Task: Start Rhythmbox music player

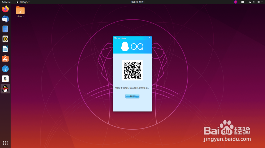Action: (x=5, y=39)
